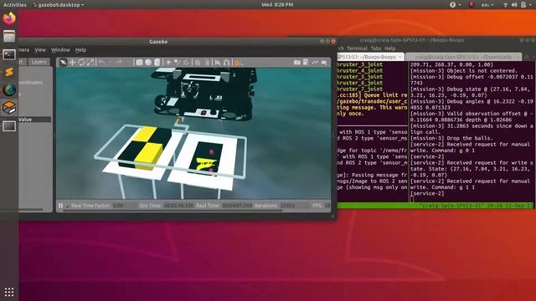Focus Gazebo from the dock icon

(9, 108)
